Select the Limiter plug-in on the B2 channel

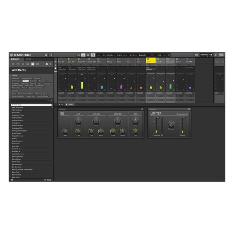[151, 69]
